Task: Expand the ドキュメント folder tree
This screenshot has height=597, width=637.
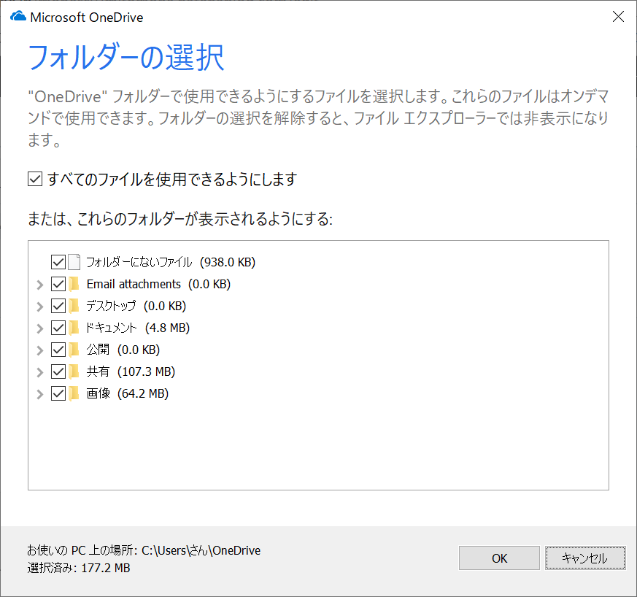Action: click(x=40, y=328)
